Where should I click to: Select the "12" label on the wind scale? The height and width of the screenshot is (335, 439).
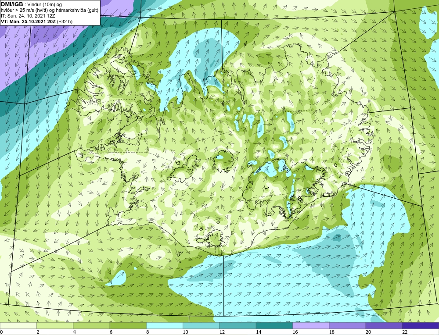click(222, 332)
